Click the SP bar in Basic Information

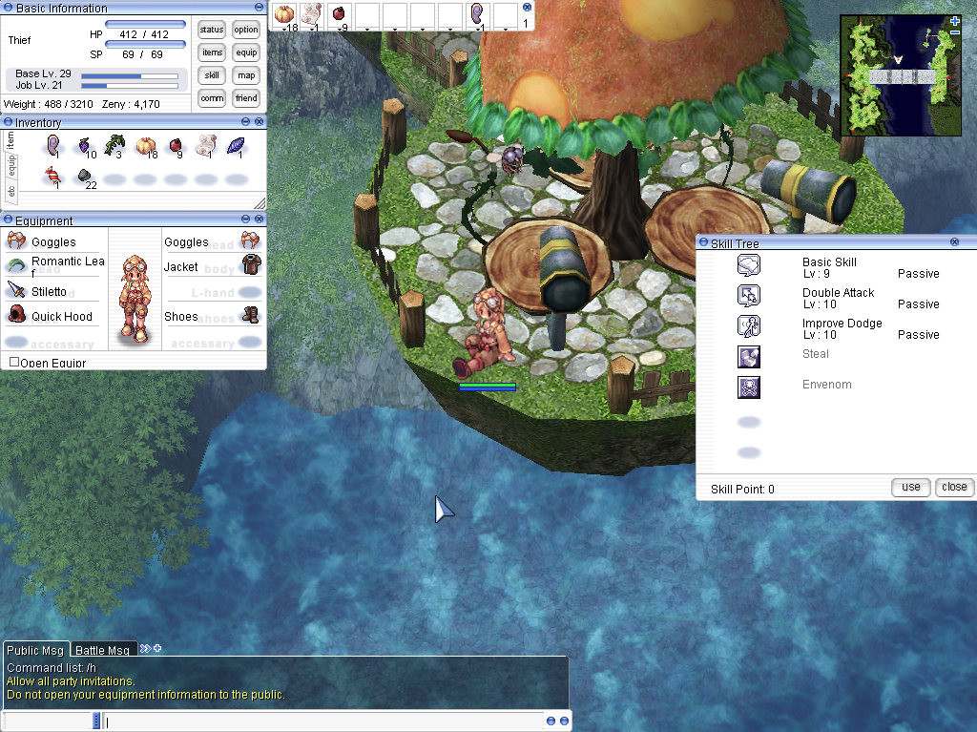145,44
